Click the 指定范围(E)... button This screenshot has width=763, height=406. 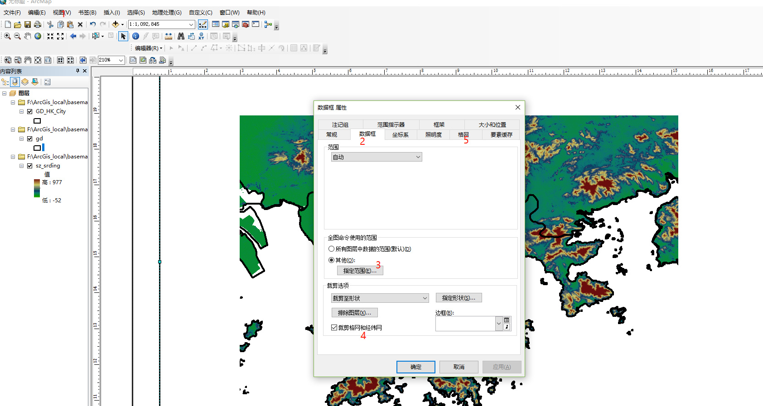(x=360, y=271)
